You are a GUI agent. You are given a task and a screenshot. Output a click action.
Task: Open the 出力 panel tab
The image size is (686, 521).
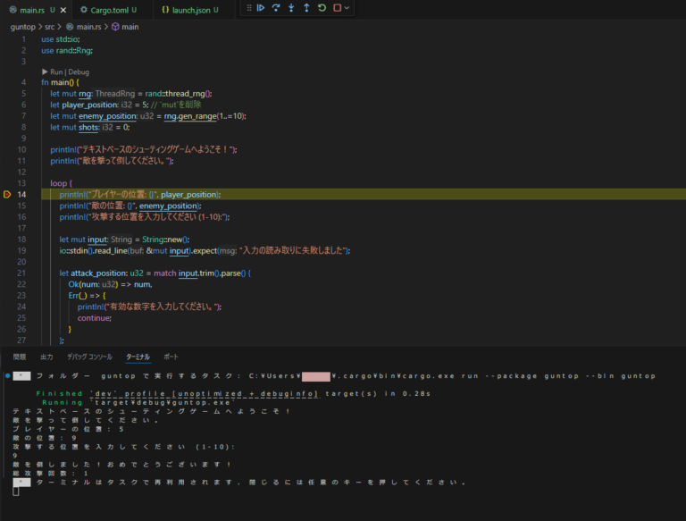pyautogui.click(x=46, y=357)
